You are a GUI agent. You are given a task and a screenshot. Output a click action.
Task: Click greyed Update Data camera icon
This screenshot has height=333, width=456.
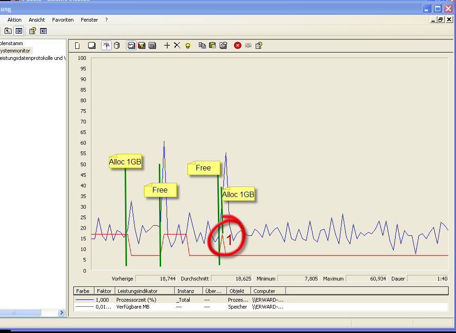(248, 45)
